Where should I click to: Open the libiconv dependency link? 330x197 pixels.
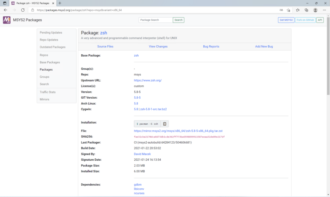[139, 189]
